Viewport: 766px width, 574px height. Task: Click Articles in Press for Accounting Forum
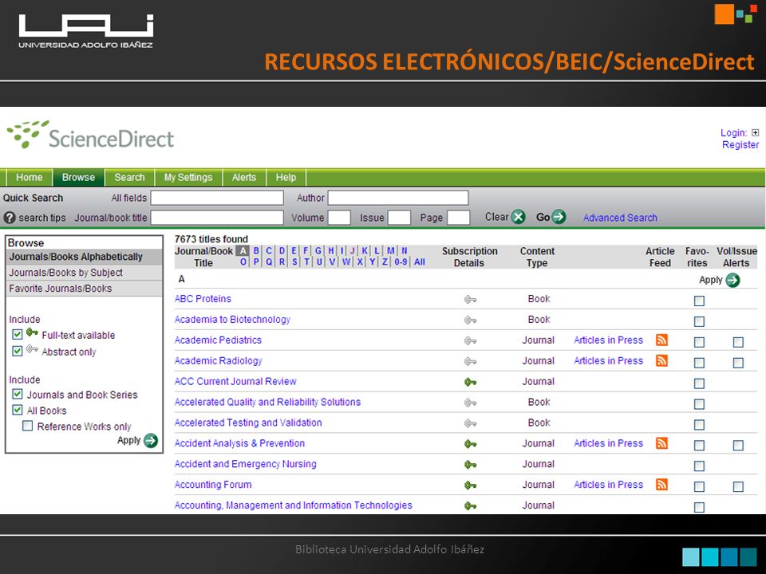[608, 485]
